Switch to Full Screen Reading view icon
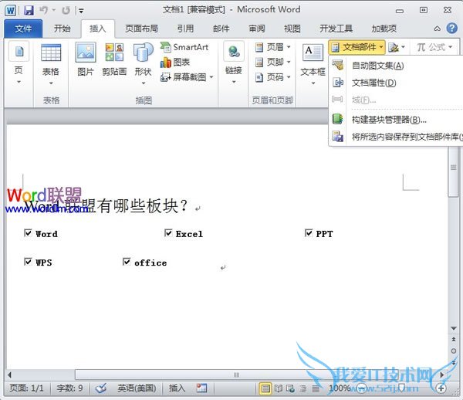The width and height of the screenshot is (463, 400). point(278,388)
